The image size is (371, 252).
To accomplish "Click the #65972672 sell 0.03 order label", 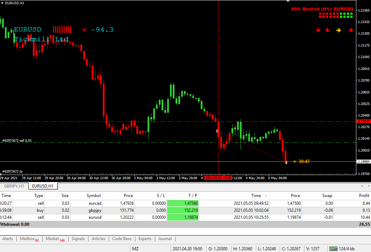I will click(17, 141).
